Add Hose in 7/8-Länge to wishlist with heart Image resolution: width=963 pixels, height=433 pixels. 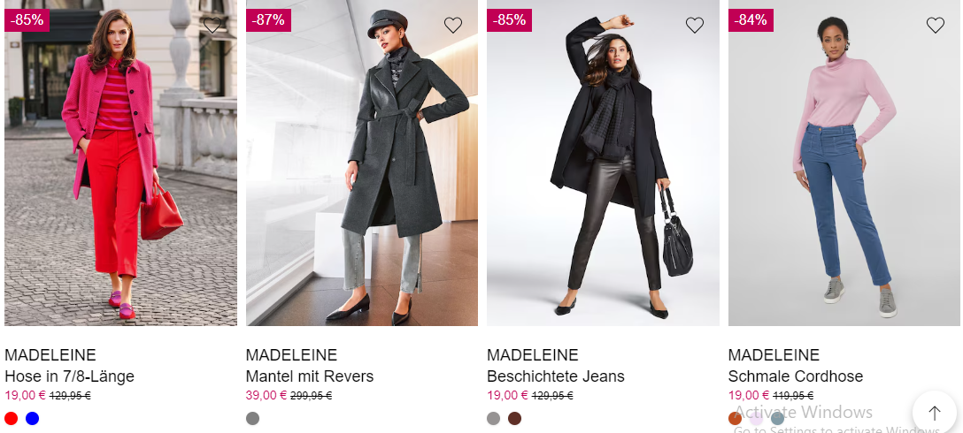[212, 25]
